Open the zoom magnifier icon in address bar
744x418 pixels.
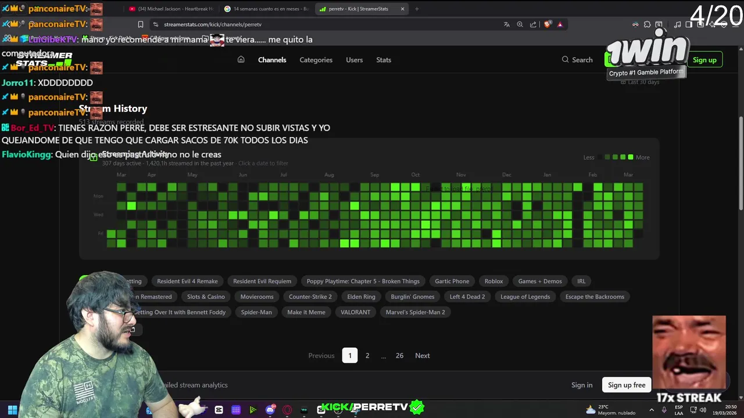(520, 24)
